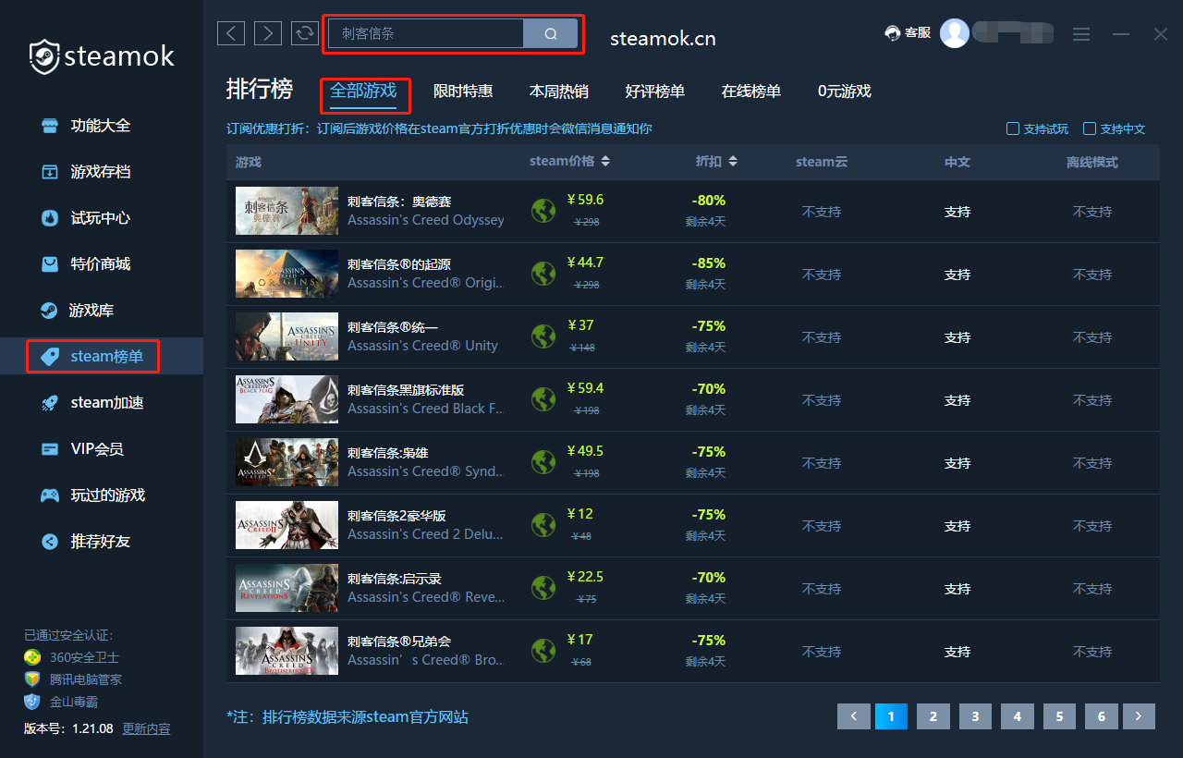Click globe icon for 刺客信条:枭雄
Image resolution: width=1183 pixels, height=758 pixels.
(543, 462)
